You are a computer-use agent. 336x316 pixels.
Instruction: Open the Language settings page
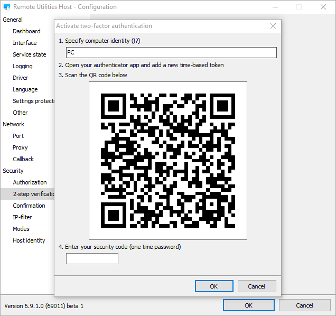25,89
